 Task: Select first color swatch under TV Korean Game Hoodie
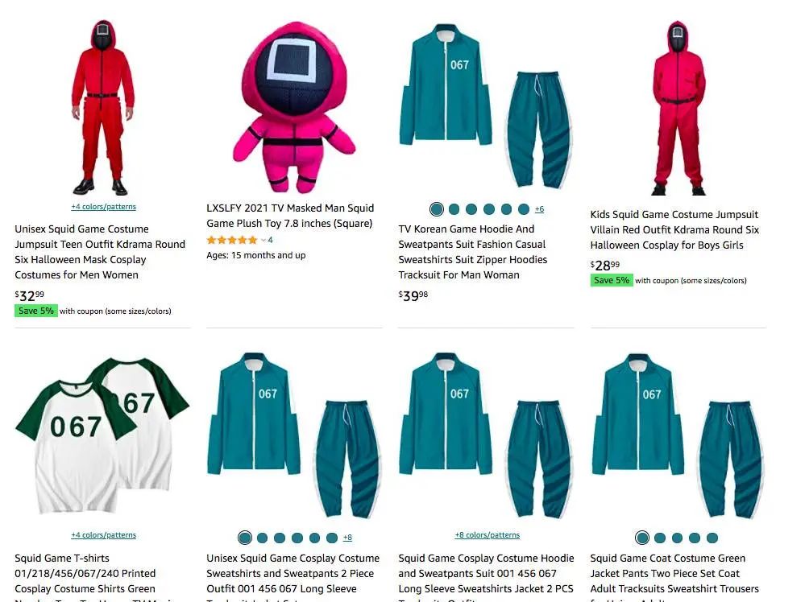(x=437, y=209)
